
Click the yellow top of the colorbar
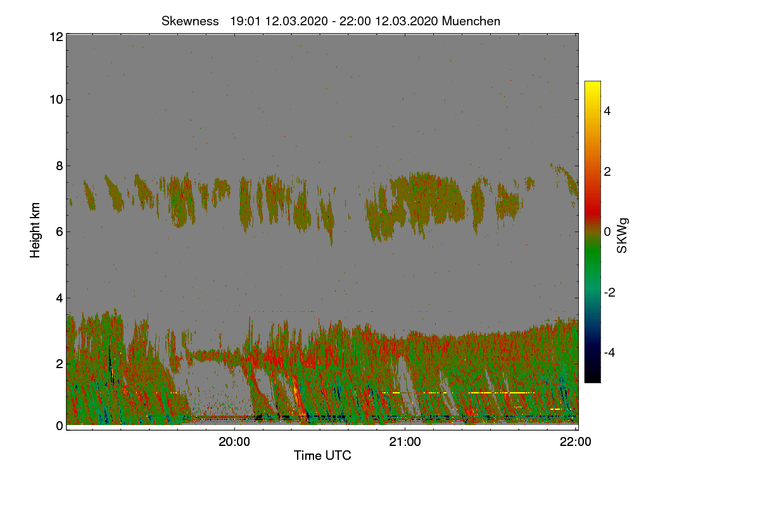(x=592, y=87)
